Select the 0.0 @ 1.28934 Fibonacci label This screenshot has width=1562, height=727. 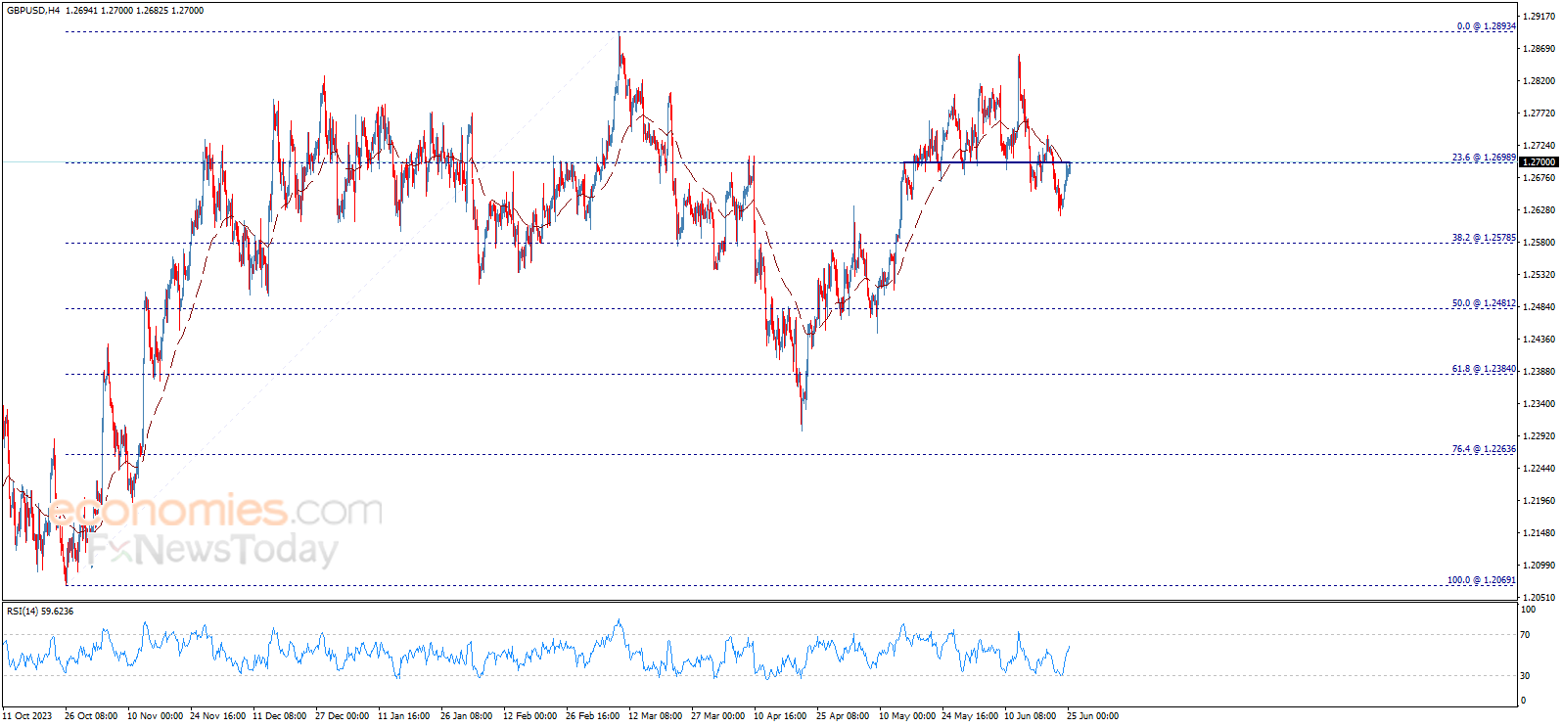1486,26
